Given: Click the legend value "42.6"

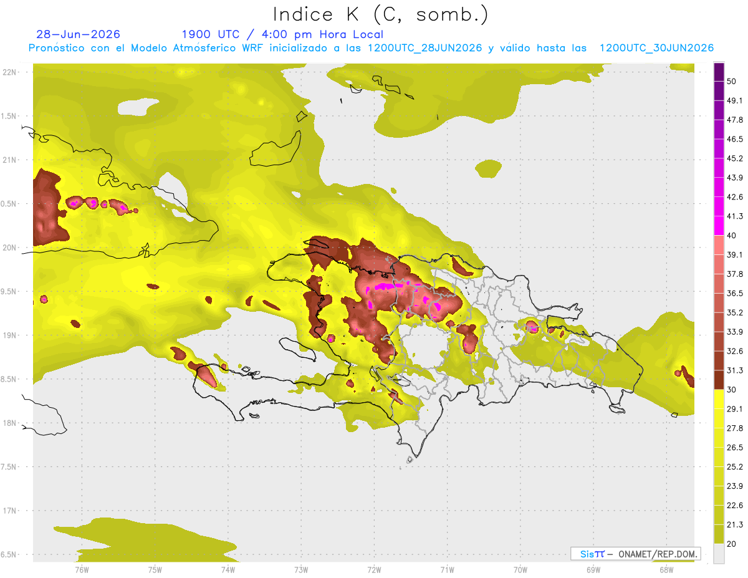Looking at the screenshot, I should [x=736, y=197].
